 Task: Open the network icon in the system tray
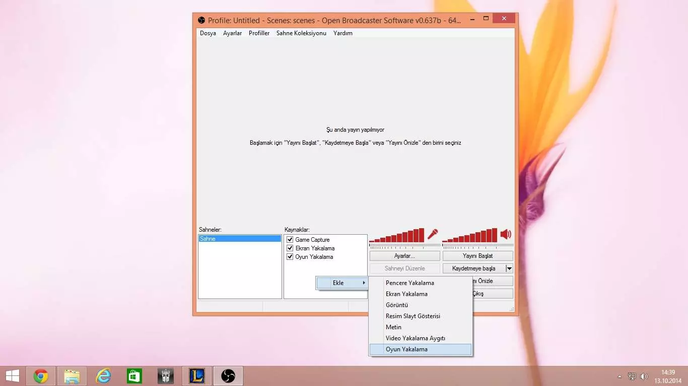pos(632,376)
